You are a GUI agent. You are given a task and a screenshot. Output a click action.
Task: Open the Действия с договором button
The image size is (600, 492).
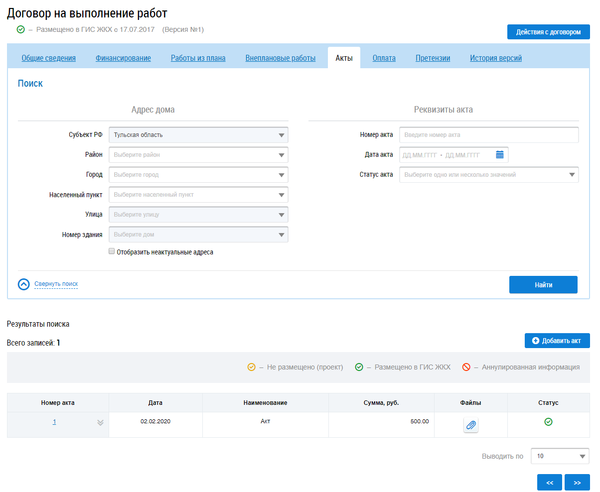coord(548,32)
